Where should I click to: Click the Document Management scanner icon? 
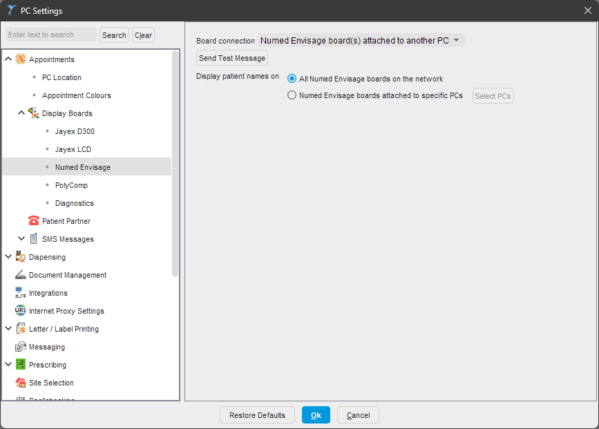click(x=21, y=275)
